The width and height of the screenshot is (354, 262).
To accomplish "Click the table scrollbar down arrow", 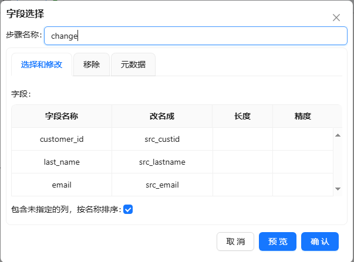I will click(338, 189).
